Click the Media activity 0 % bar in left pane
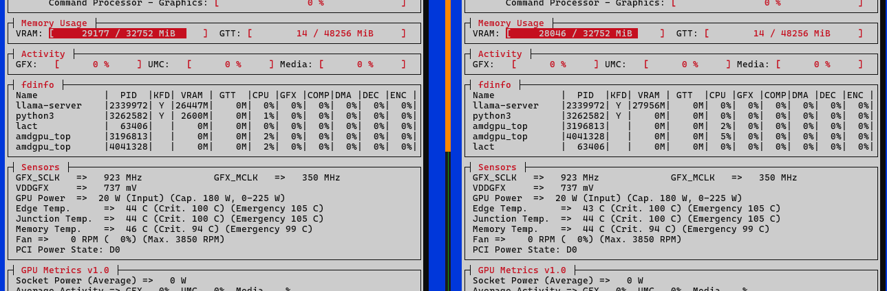887x291 pixels. (x=362, y=65)
